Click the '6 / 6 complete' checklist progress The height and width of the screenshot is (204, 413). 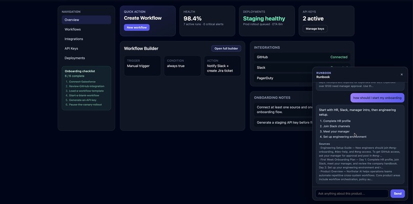click(x=74, y=76)
